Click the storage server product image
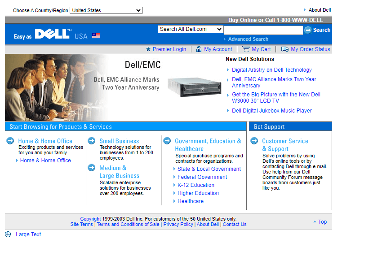The image size is (373, 269). point(194,87)
